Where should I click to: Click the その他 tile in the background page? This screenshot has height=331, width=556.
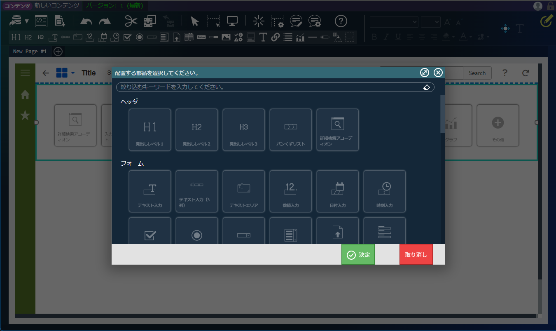pyautogui.click(x=498, y=125)
